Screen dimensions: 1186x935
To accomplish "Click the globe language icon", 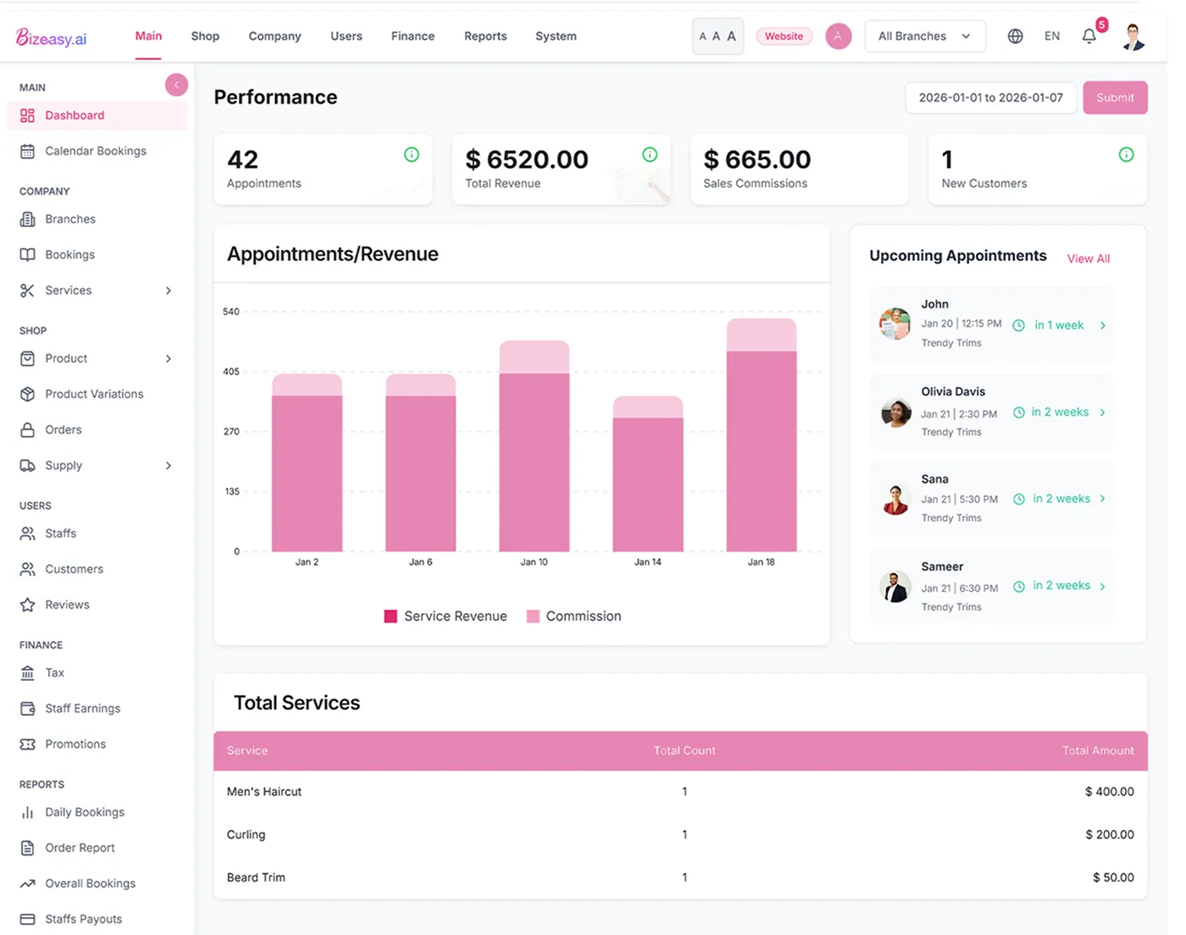I will coord(1015,36).
